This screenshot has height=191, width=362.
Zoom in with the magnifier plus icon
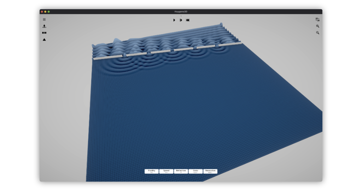point(317,26)
